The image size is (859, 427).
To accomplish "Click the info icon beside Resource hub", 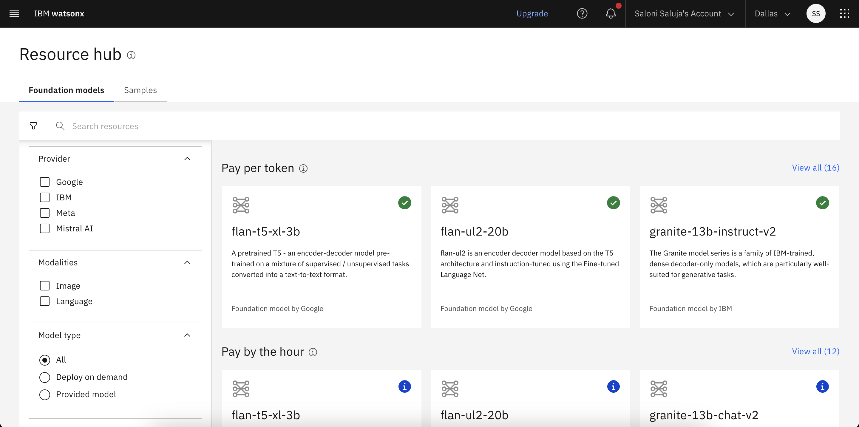I will 131,55.
